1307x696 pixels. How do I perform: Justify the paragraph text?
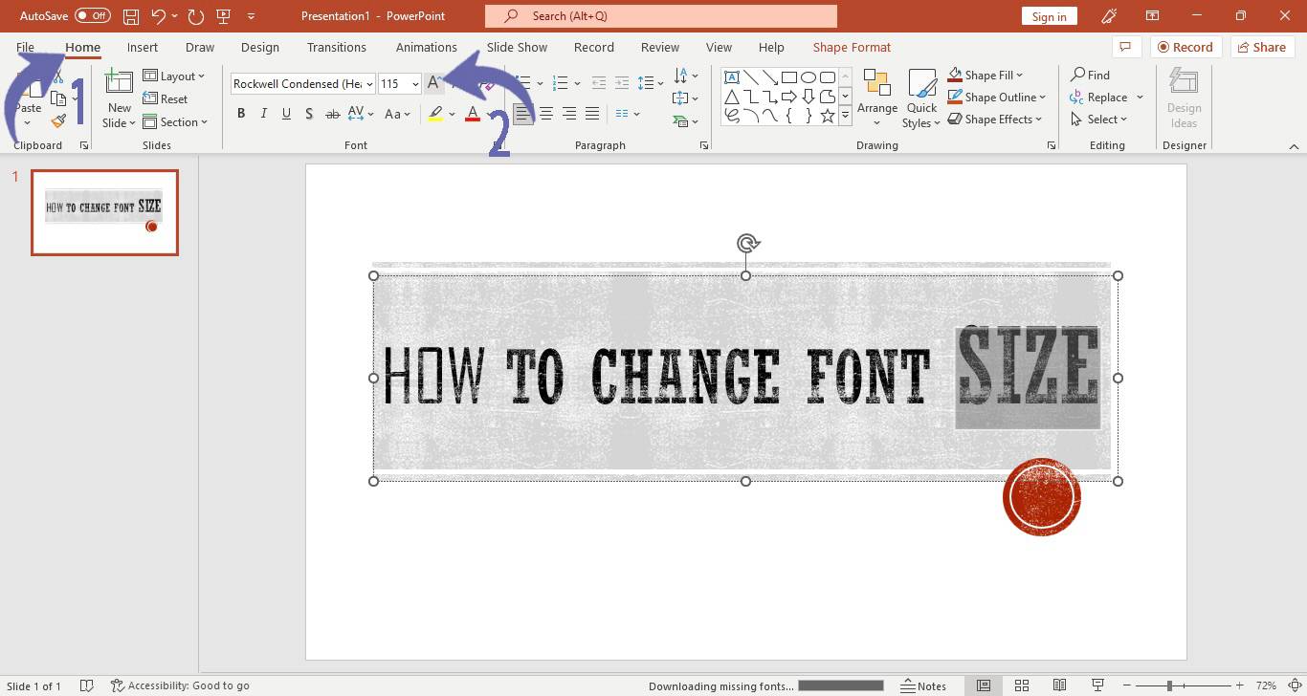[592, 114]
